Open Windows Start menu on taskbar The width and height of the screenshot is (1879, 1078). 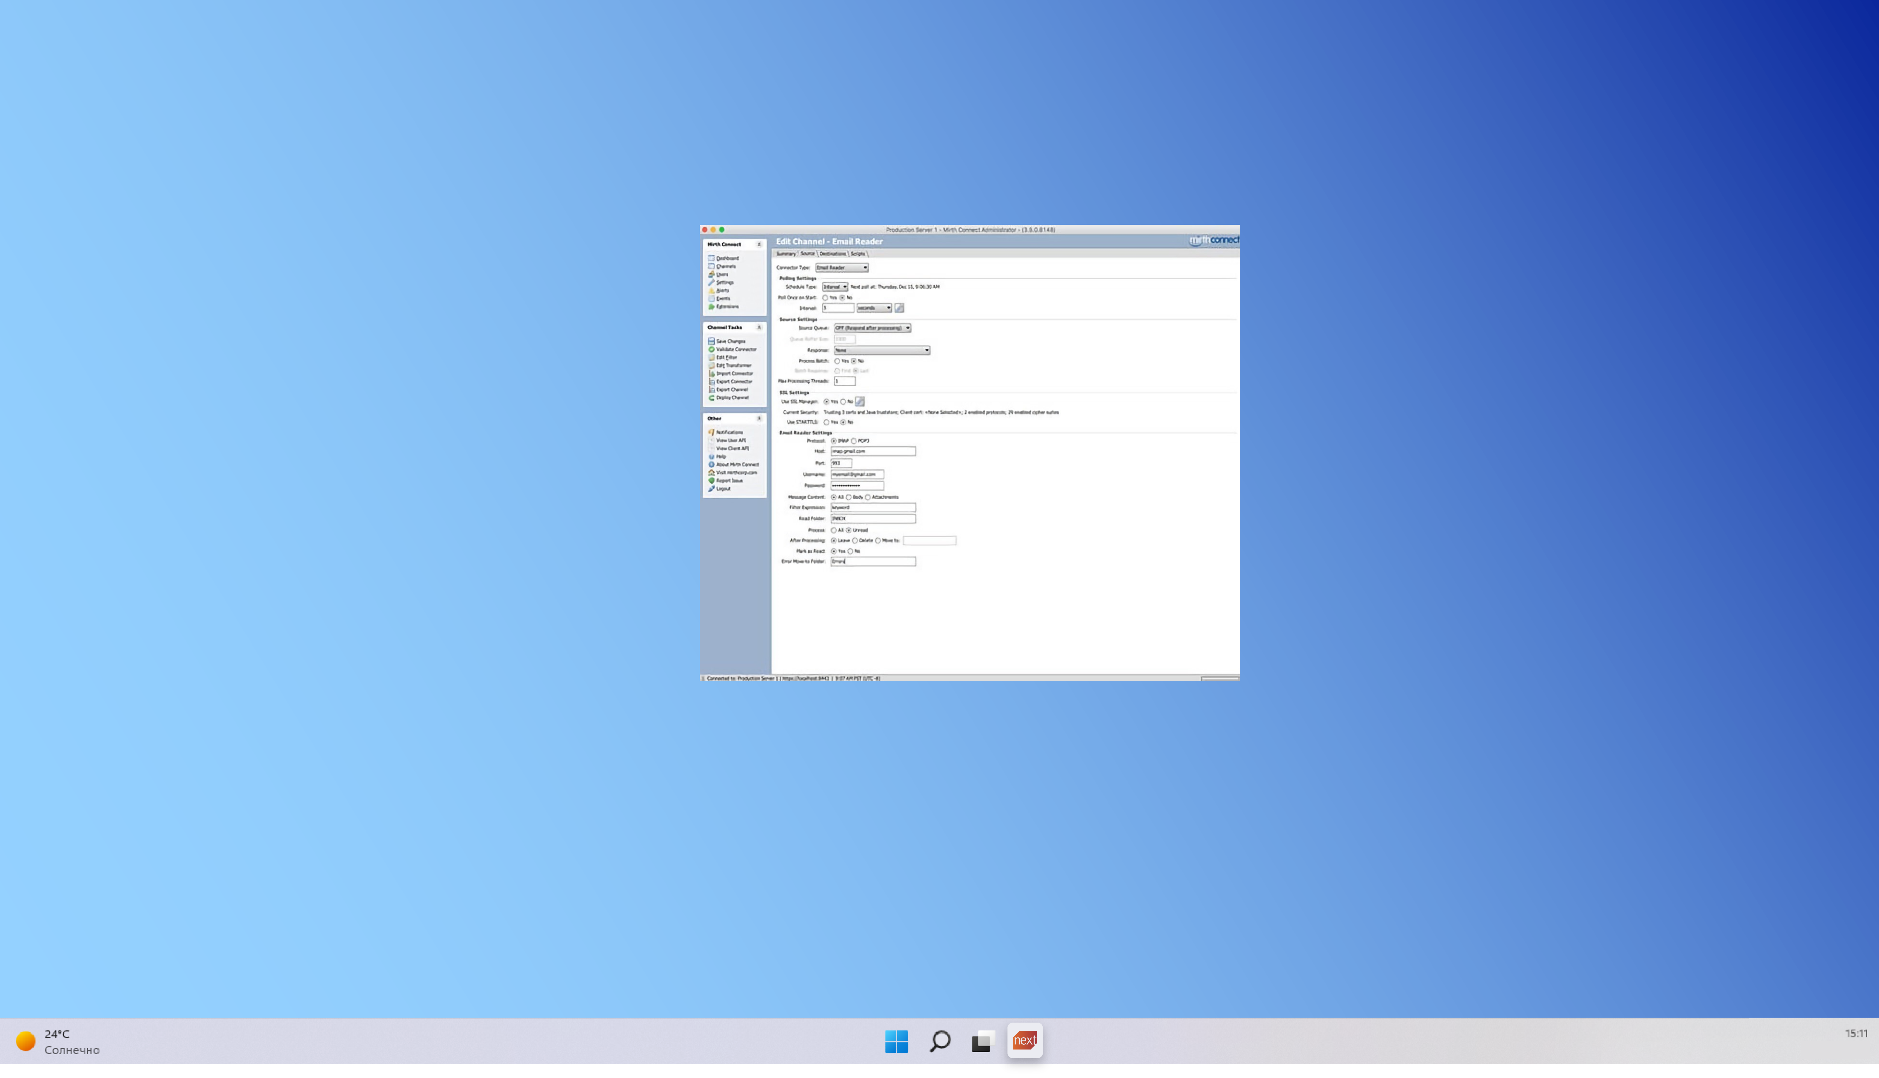pos(896,1042)
